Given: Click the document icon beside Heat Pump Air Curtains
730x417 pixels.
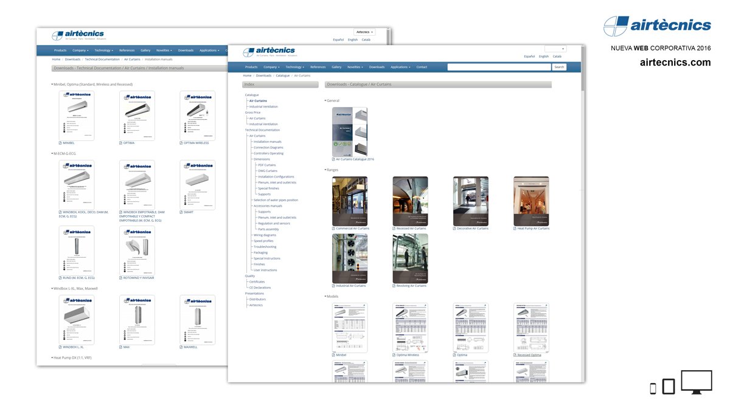Looking at the screenshot, I should (x=515, y=229).
